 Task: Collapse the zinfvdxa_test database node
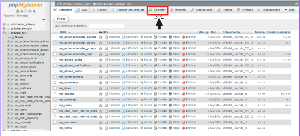(x=4, y=33)
